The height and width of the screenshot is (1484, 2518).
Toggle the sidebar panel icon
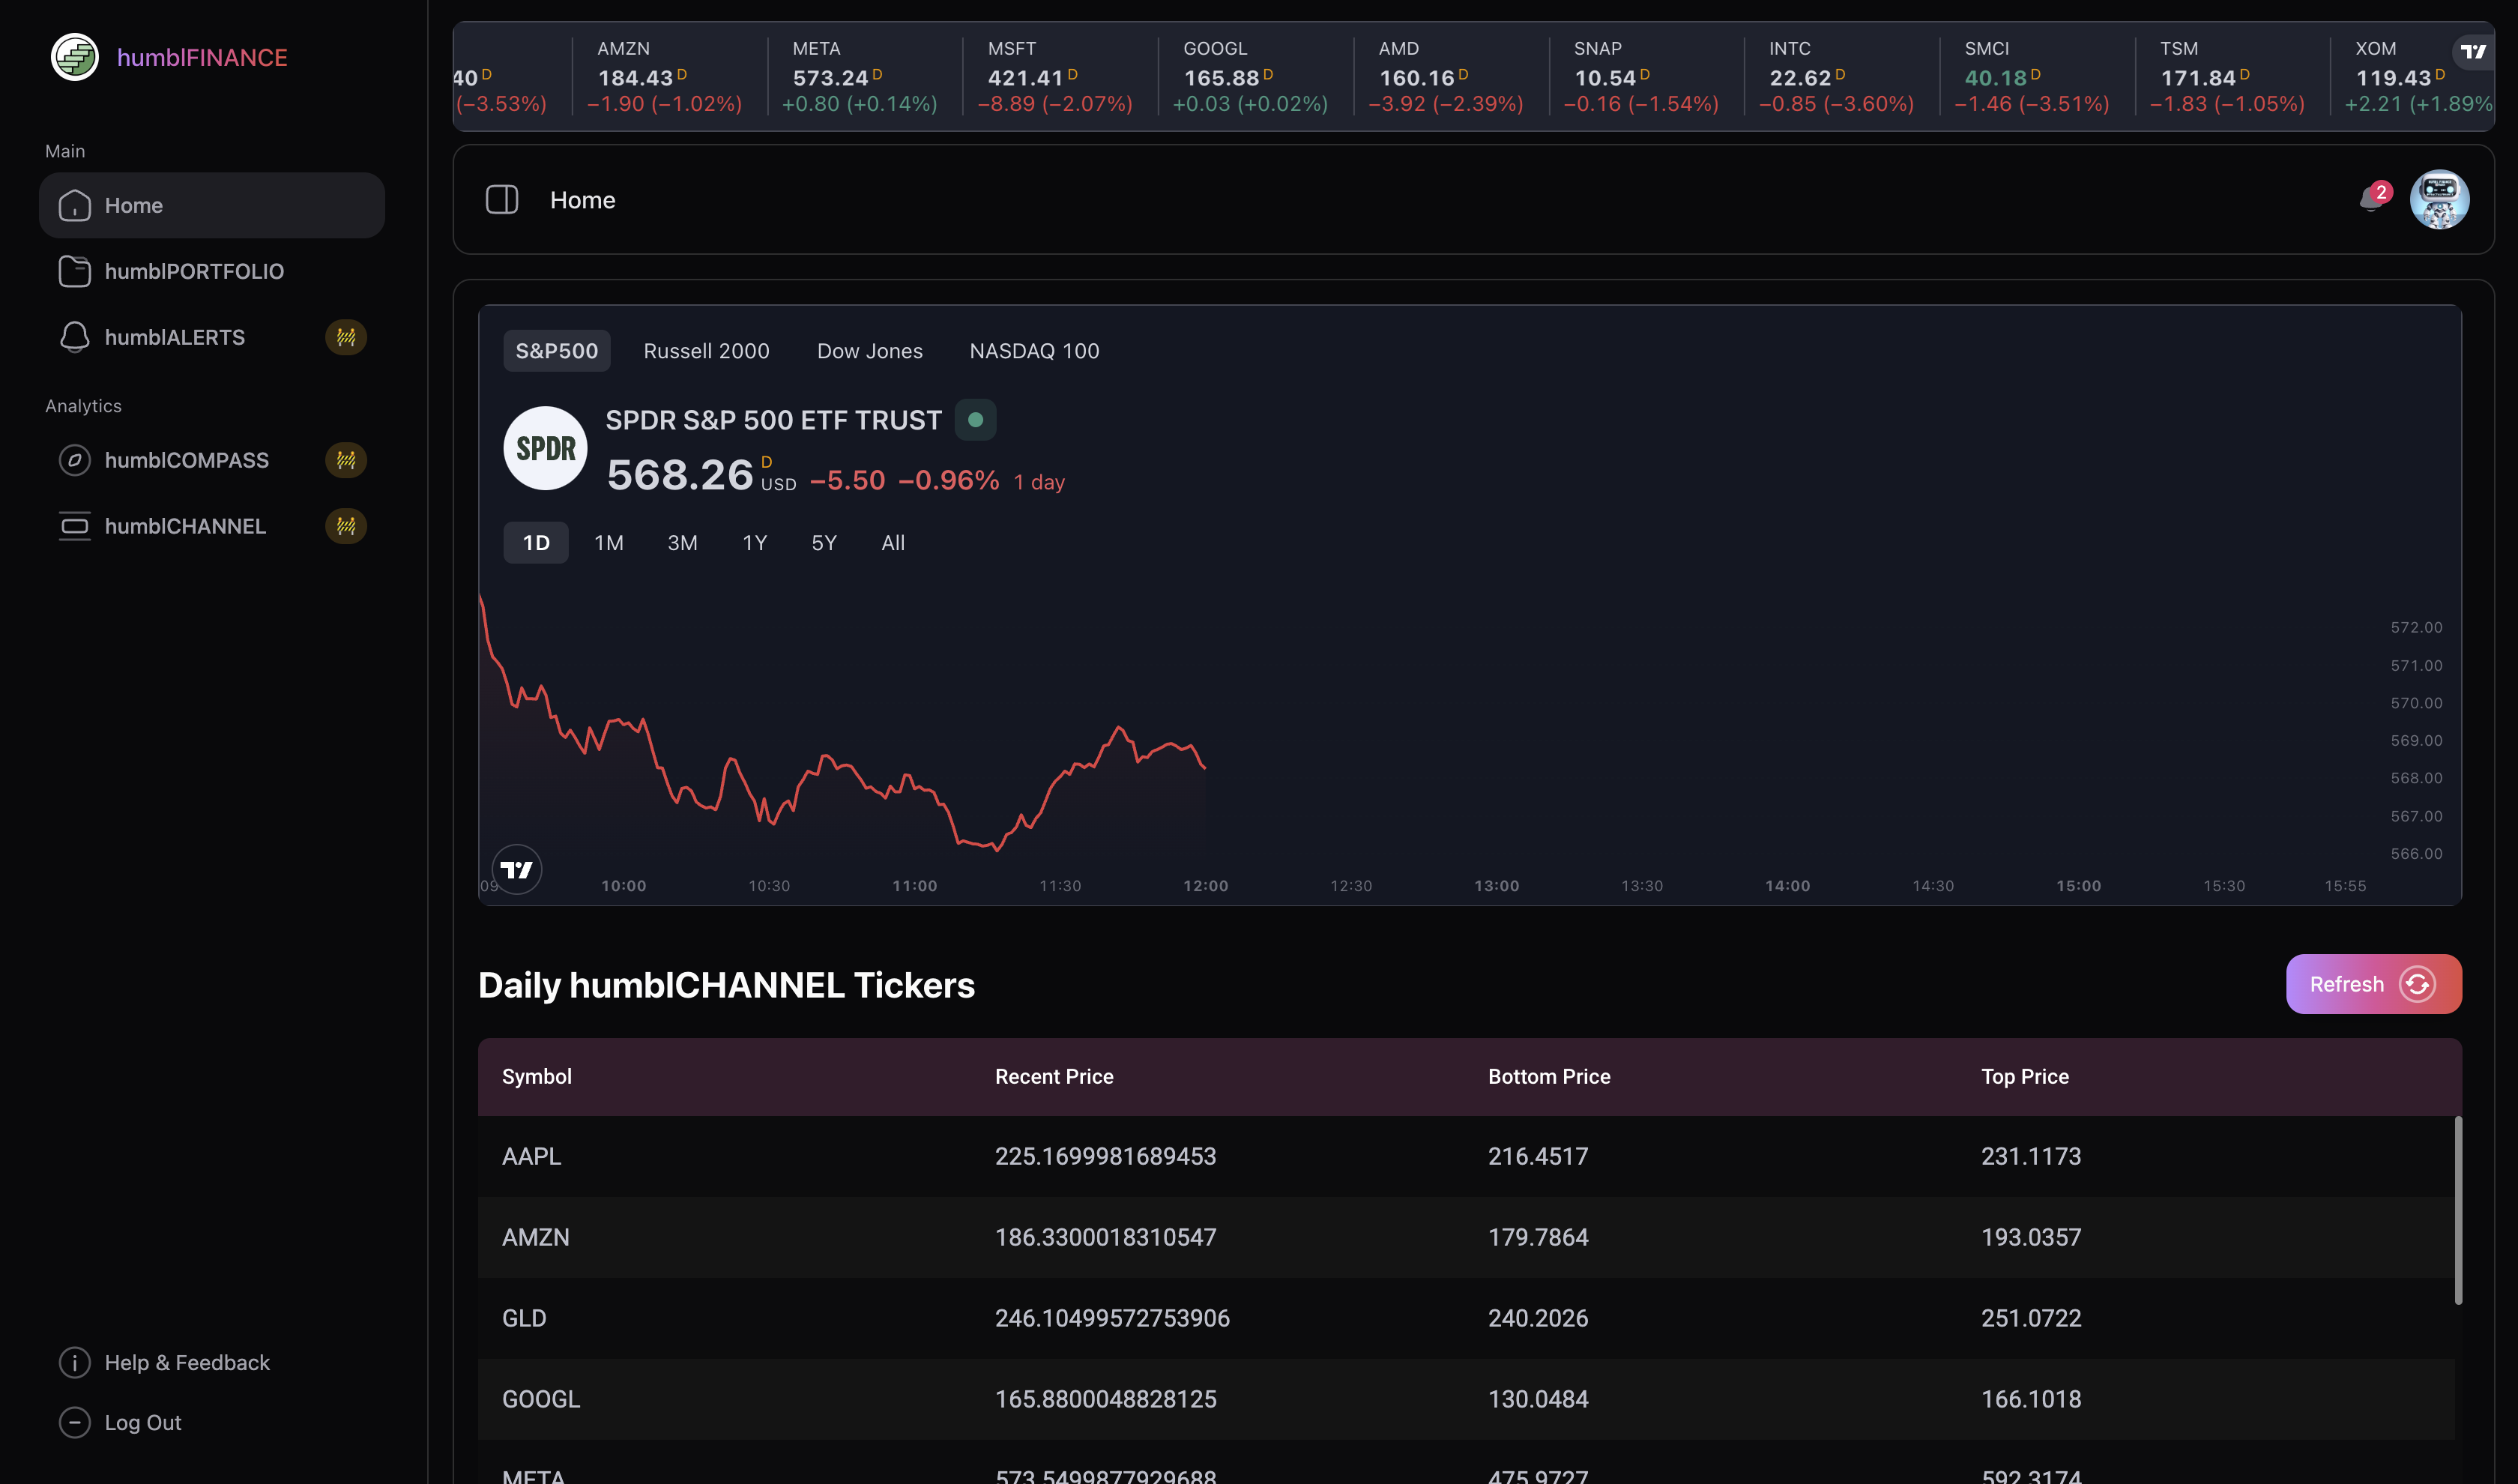[502, 199]
